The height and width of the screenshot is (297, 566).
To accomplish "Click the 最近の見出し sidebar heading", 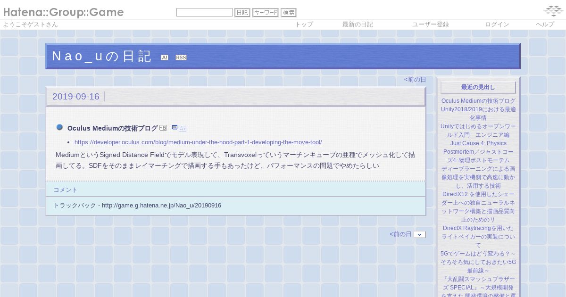I will [478, 87].
